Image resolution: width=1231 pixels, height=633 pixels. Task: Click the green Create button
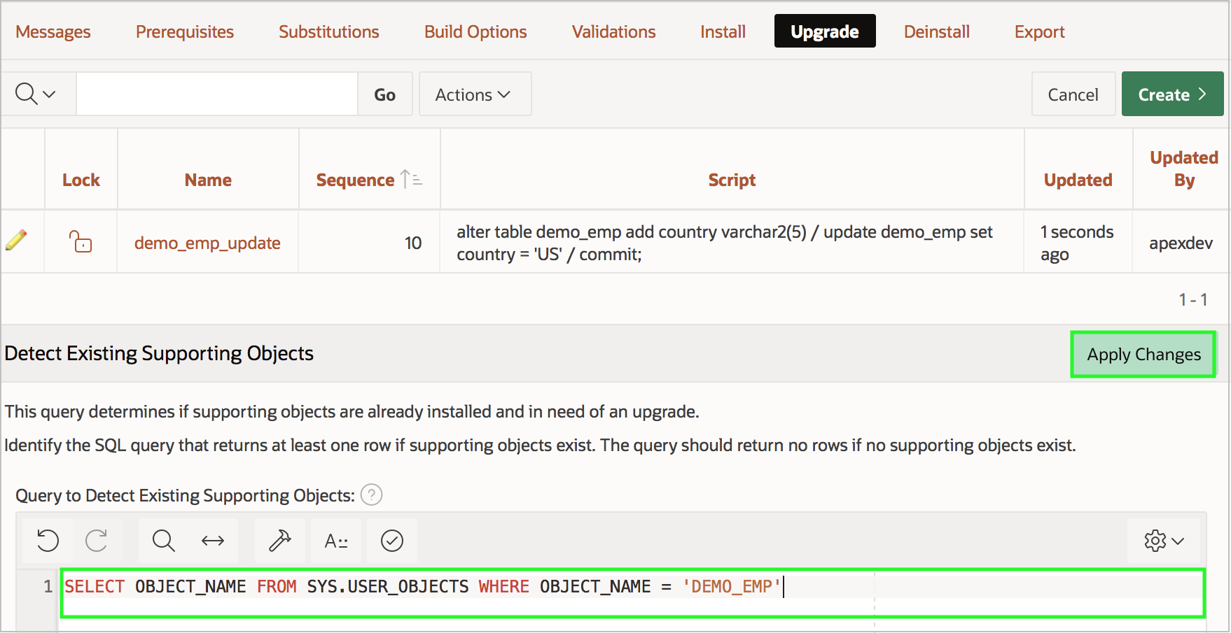tap(1173, 94)
